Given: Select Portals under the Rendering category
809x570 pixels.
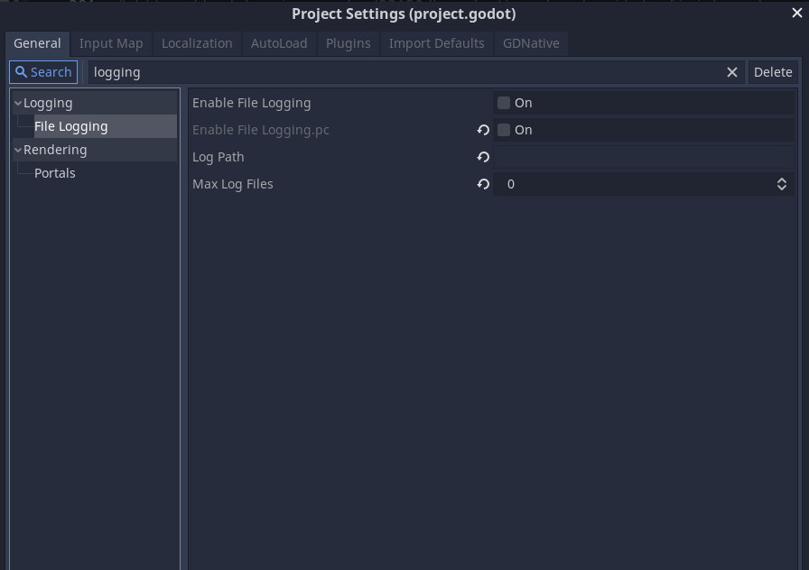Looking at the screenshot, I should (56, 172).
